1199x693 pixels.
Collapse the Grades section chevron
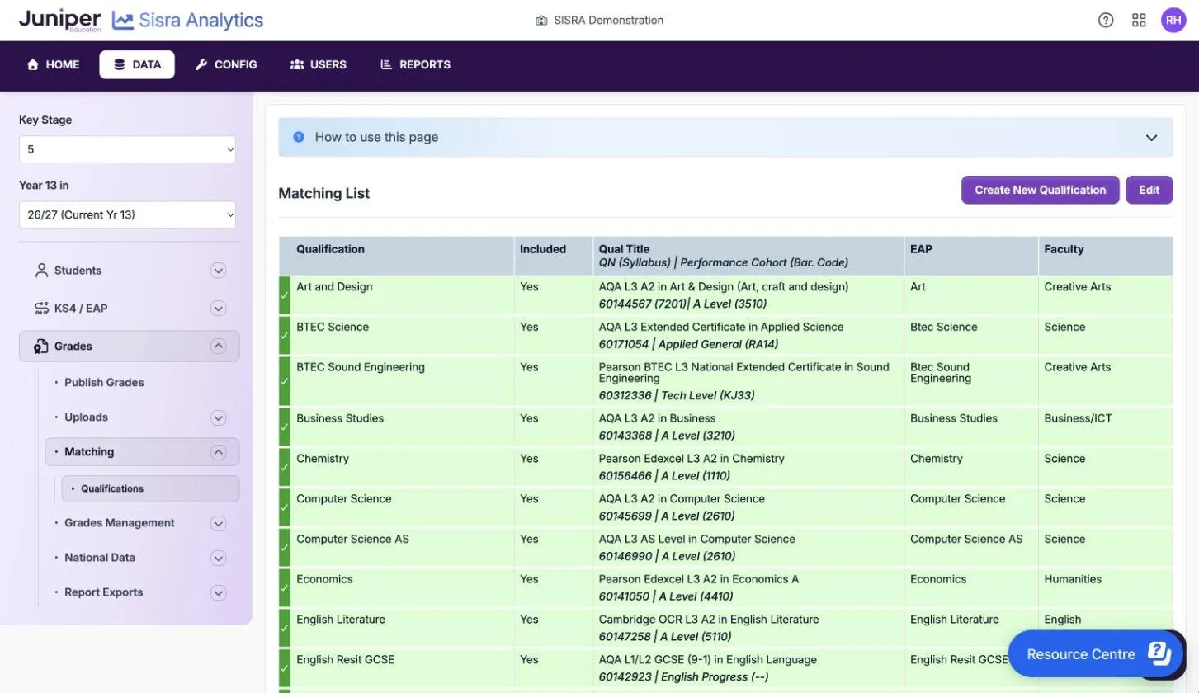(x=218, y=346)
